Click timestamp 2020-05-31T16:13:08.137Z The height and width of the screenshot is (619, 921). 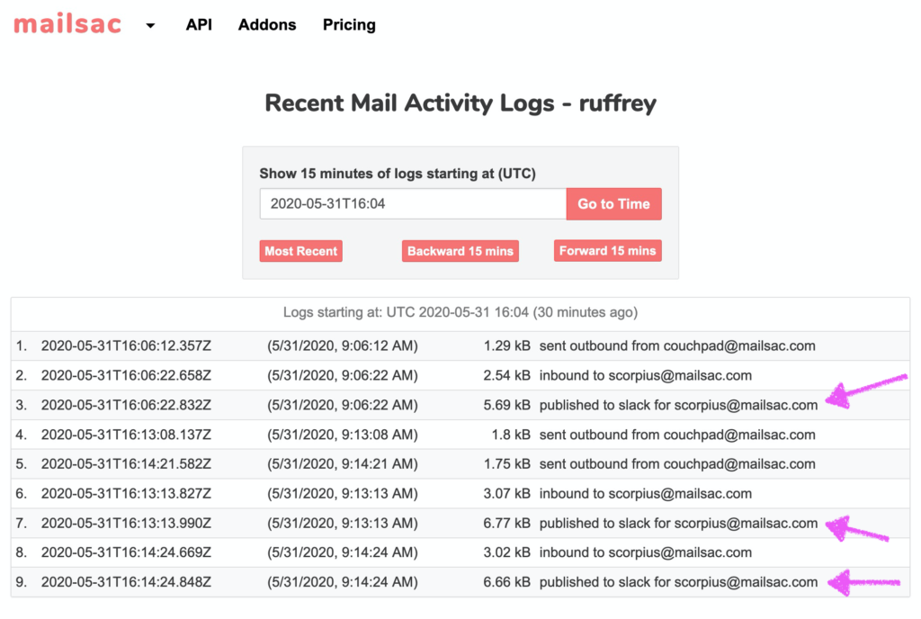click(x=126, y=435)
